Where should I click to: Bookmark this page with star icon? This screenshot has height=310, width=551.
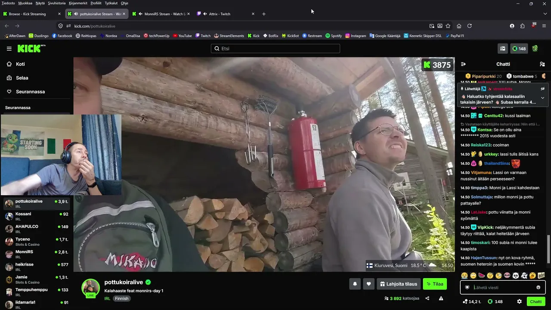pyautogui.click(x=448, y=26)
